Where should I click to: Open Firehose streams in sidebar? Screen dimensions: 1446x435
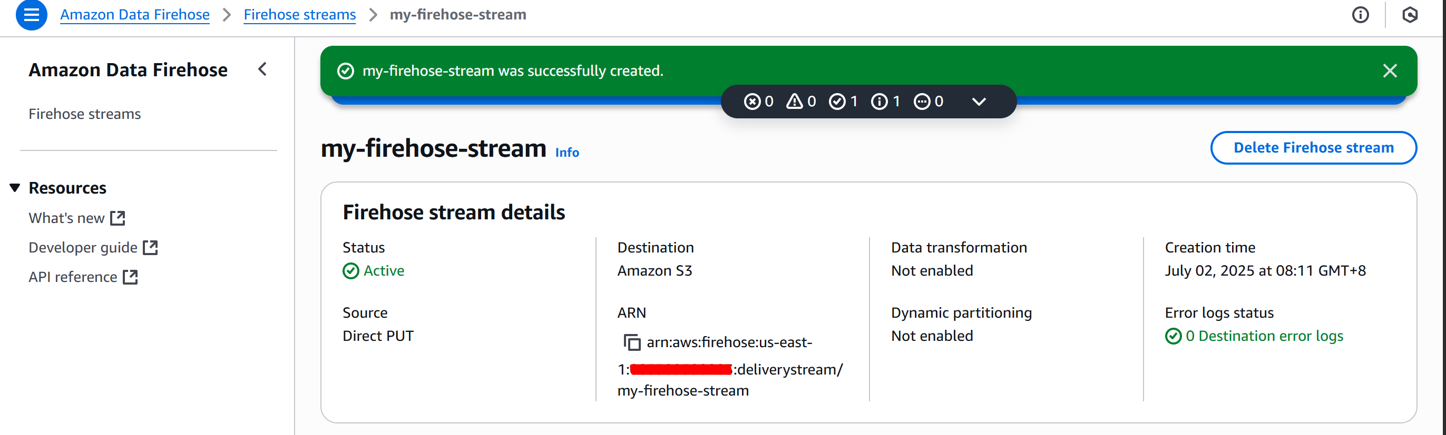[85, 114]
